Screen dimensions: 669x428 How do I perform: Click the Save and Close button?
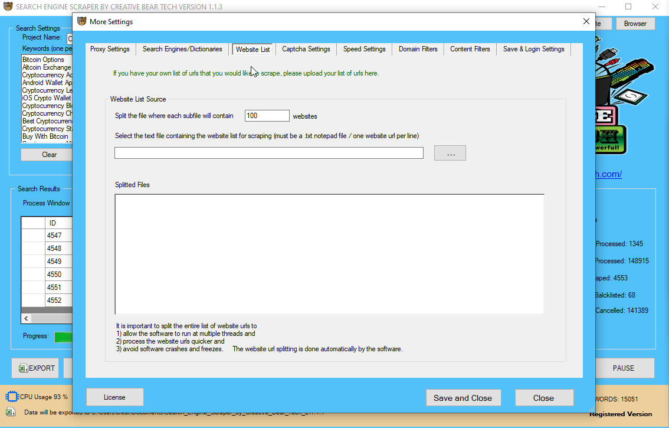pyautogui.click(x=463, y=397)
